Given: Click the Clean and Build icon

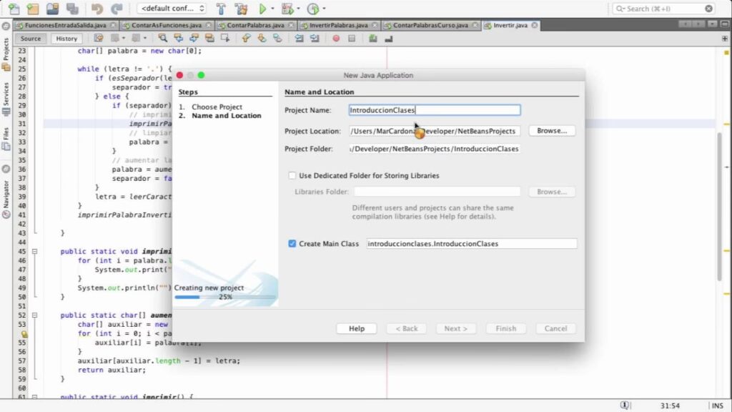Looking at the screenshot, I should click(240, 9).
